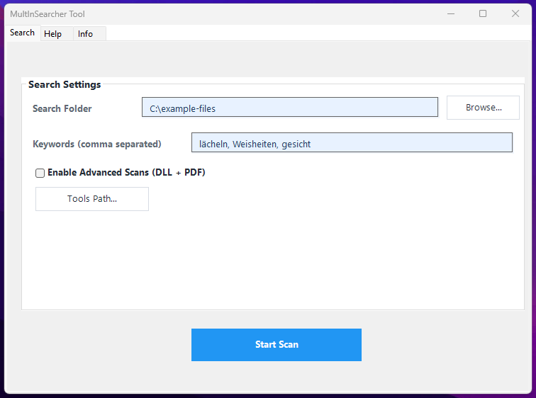Click the 'Keywords (comma separated)' label

(97, 144)
